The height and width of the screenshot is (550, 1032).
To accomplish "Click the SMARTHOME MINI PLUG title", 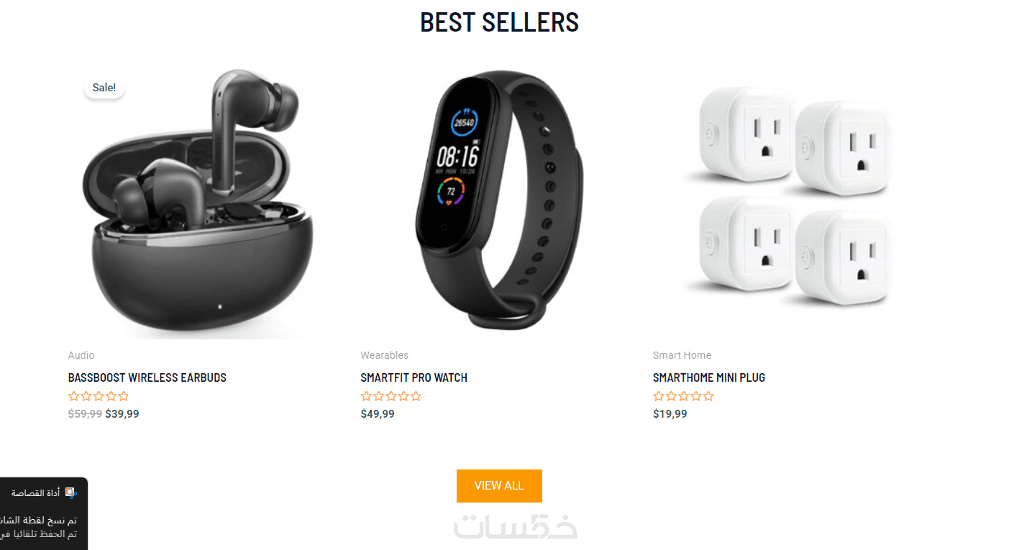I will (709, 377).
